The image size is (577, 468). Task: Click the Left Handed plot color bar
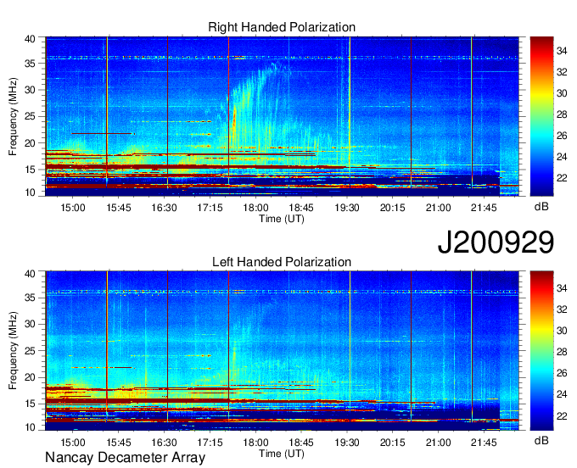541,351
